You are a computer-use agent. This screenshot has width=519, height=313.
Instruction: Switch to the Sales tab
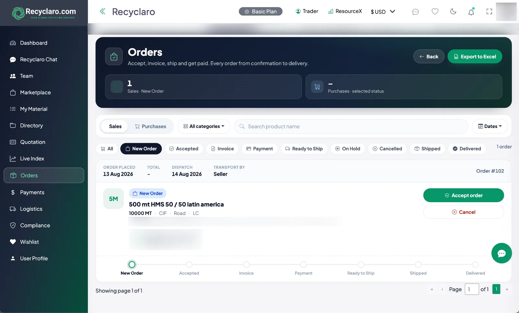115,126
